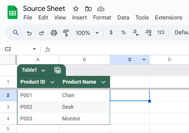Undo the last action
This screenshot has height=133, width=189.
pos(29,33)
